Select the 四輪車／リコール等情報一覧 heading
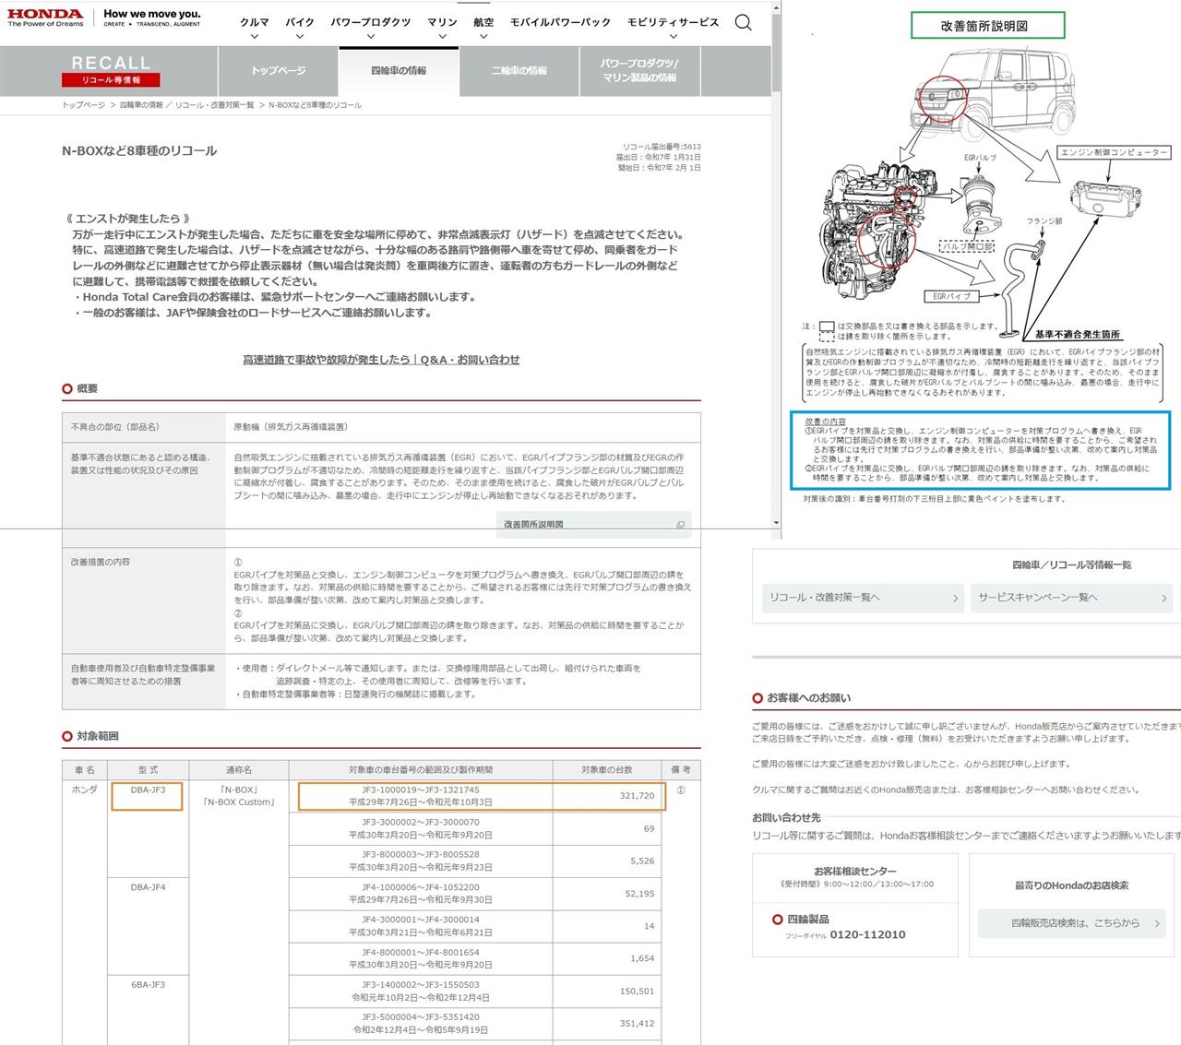 (x=1071, y=564)
